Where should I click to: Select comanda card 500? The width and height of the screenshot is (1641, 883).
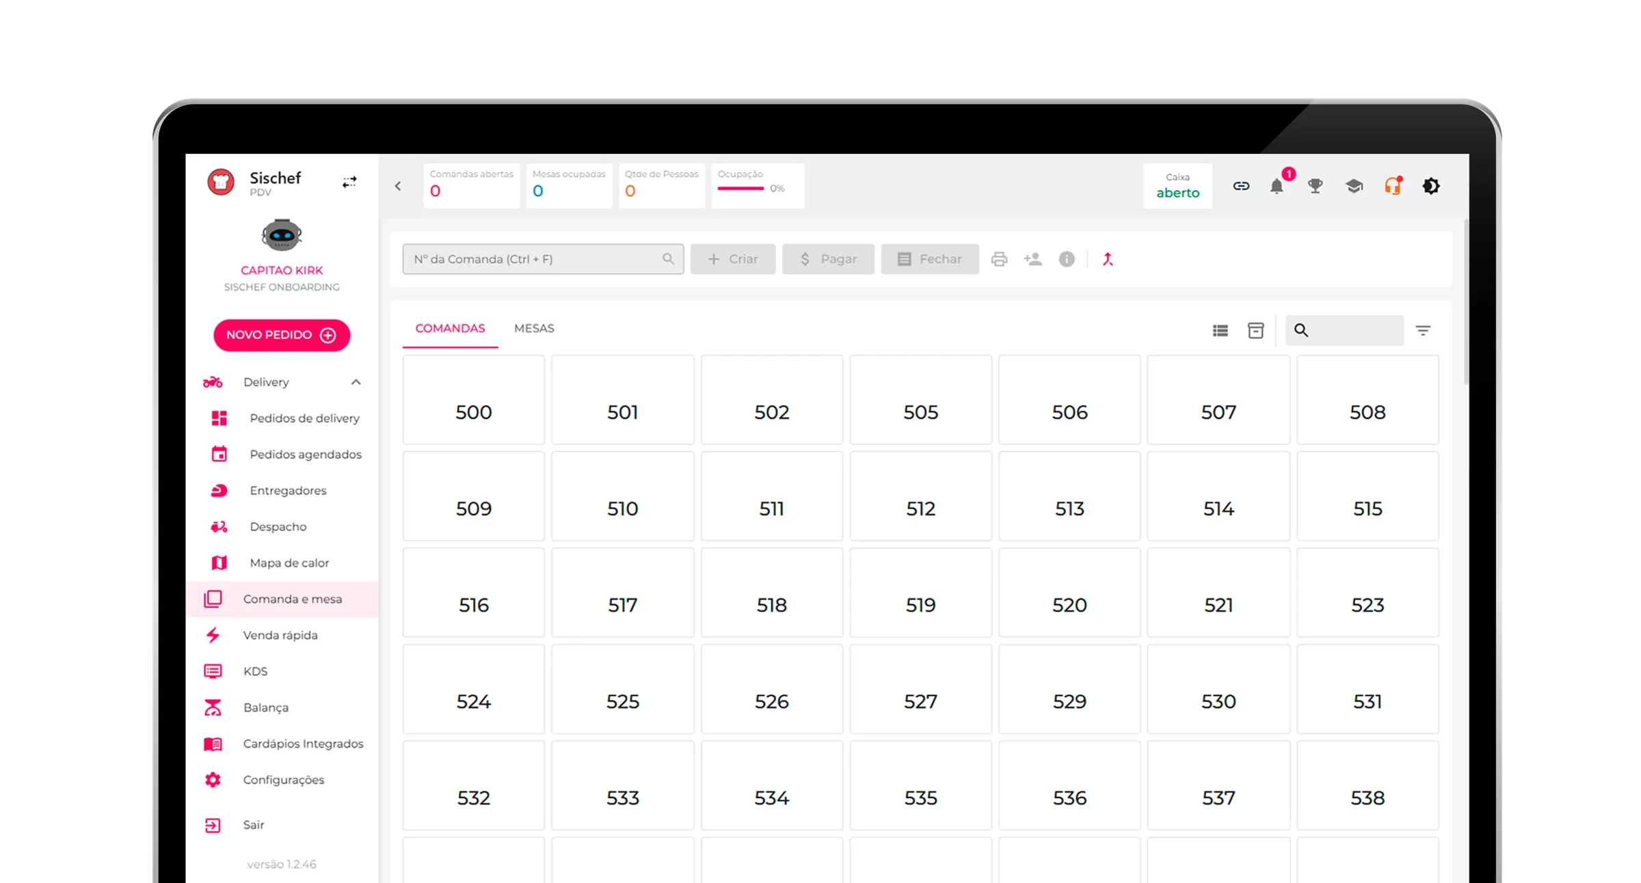(x=474, y=400)
